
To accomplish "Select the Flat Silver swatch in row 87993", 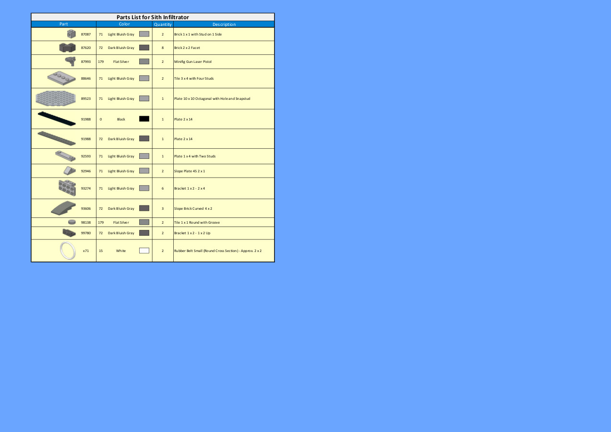I will tap(144, 61).
